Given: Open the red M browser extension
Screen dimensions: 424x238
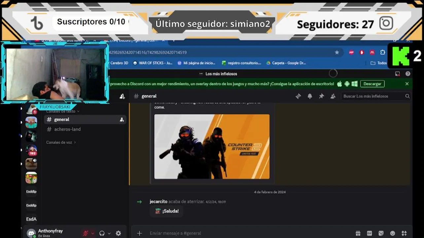Looking at the screenshot, I should click(372, 52).
